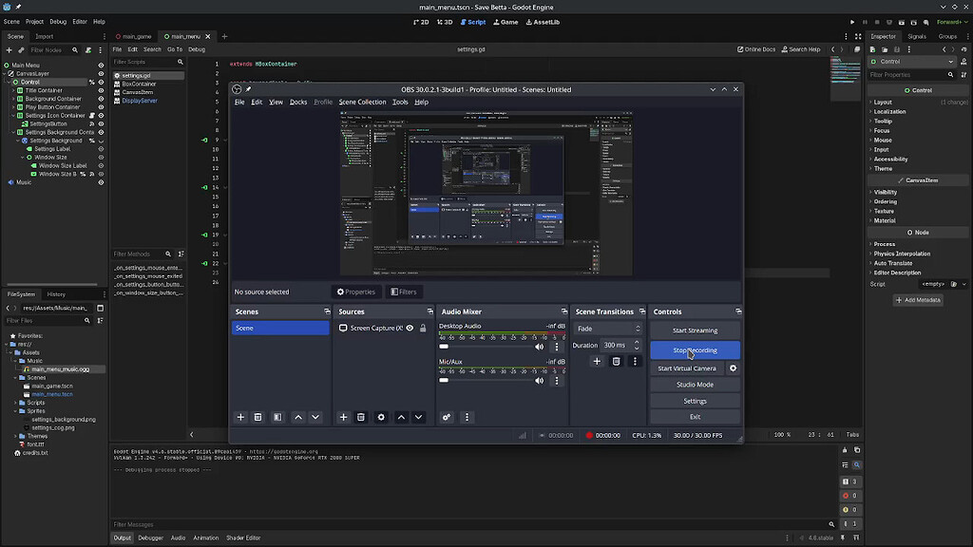Open Desktop Audio three-dot options
Image resolution: width=973 pixels, height=547 pixels.
pos(557,347)
